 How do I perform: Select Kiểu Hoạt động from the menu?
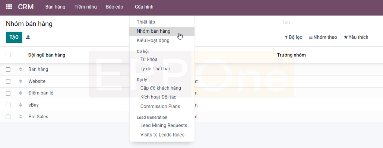(x=153, y=41)
